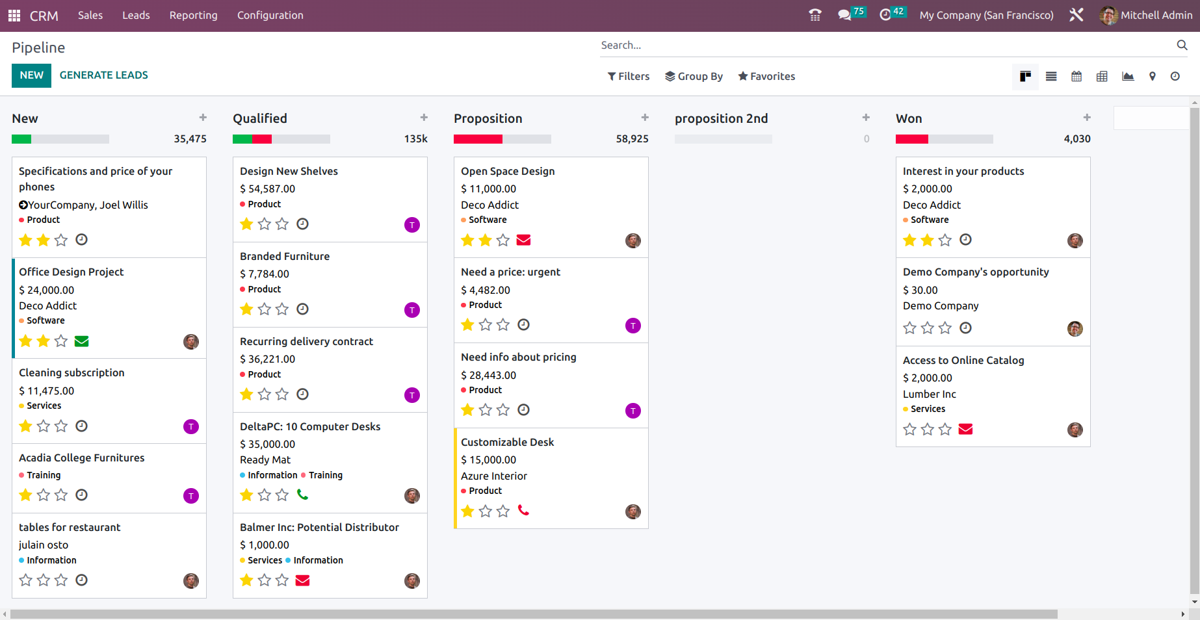Open the calendar view
The height and width of the screenshot is (620, 1200).
coord(1076,76)
